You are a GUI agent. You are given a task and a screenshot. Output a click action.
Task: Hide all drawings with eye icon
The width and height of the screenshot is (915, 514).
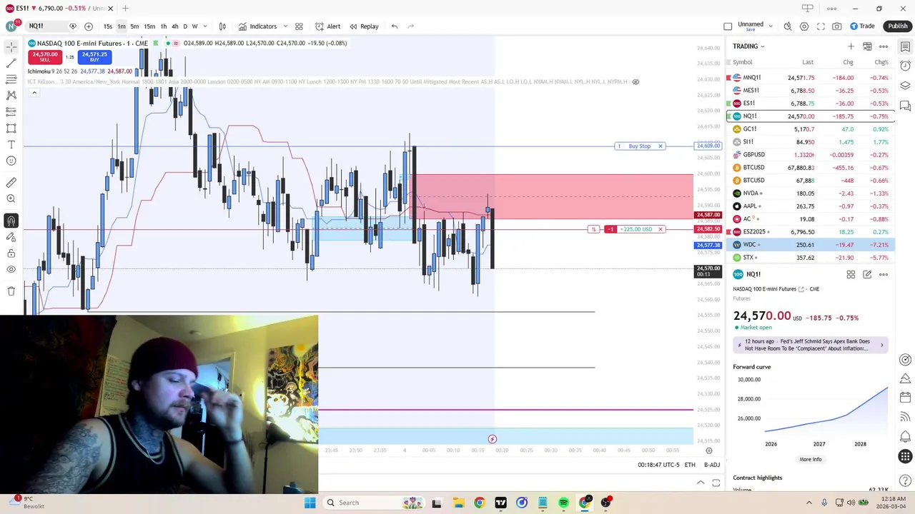coord(11,270)
